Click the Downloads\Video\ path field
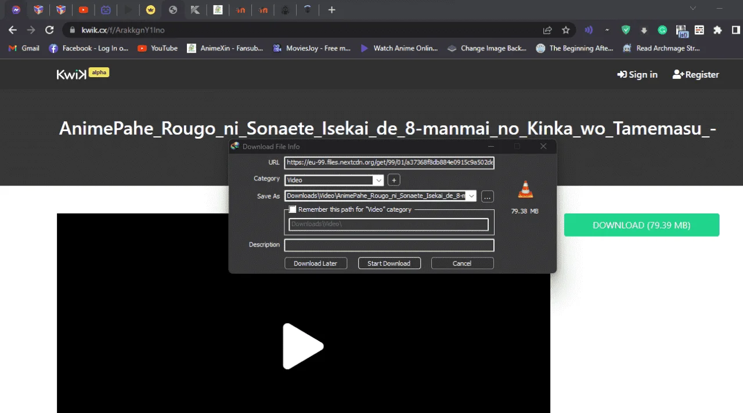The image size is (743, 413). coord(388,224)
